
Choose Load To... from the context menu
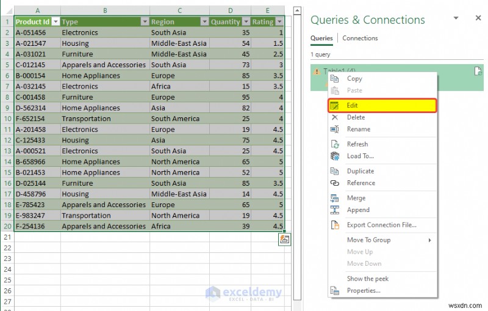383,156
